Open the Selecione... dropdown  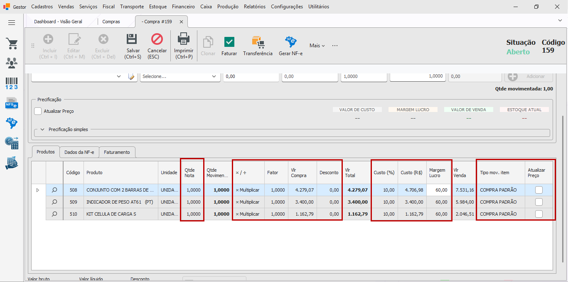pos(180,76)
